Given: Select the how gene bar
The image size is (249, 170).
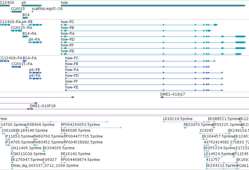Looking at the screenshot, I should pos(153,6).
